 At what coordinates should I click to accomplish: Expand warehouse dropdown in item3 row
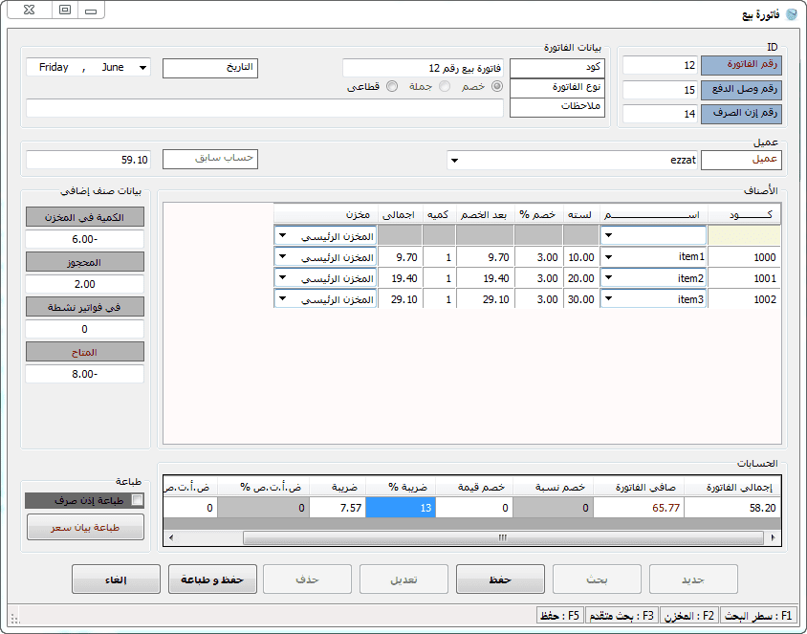click(283, 299)
